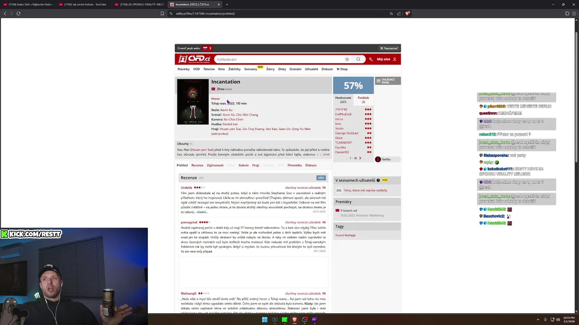The width and height of the screenshot is (579, 325).
Task: Click the 57% rating box
Action: tap(353, 85)
